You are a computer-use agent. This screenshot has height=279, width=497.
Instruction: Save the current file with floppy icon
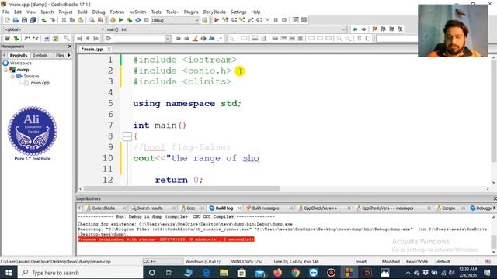tap(24, 20)
